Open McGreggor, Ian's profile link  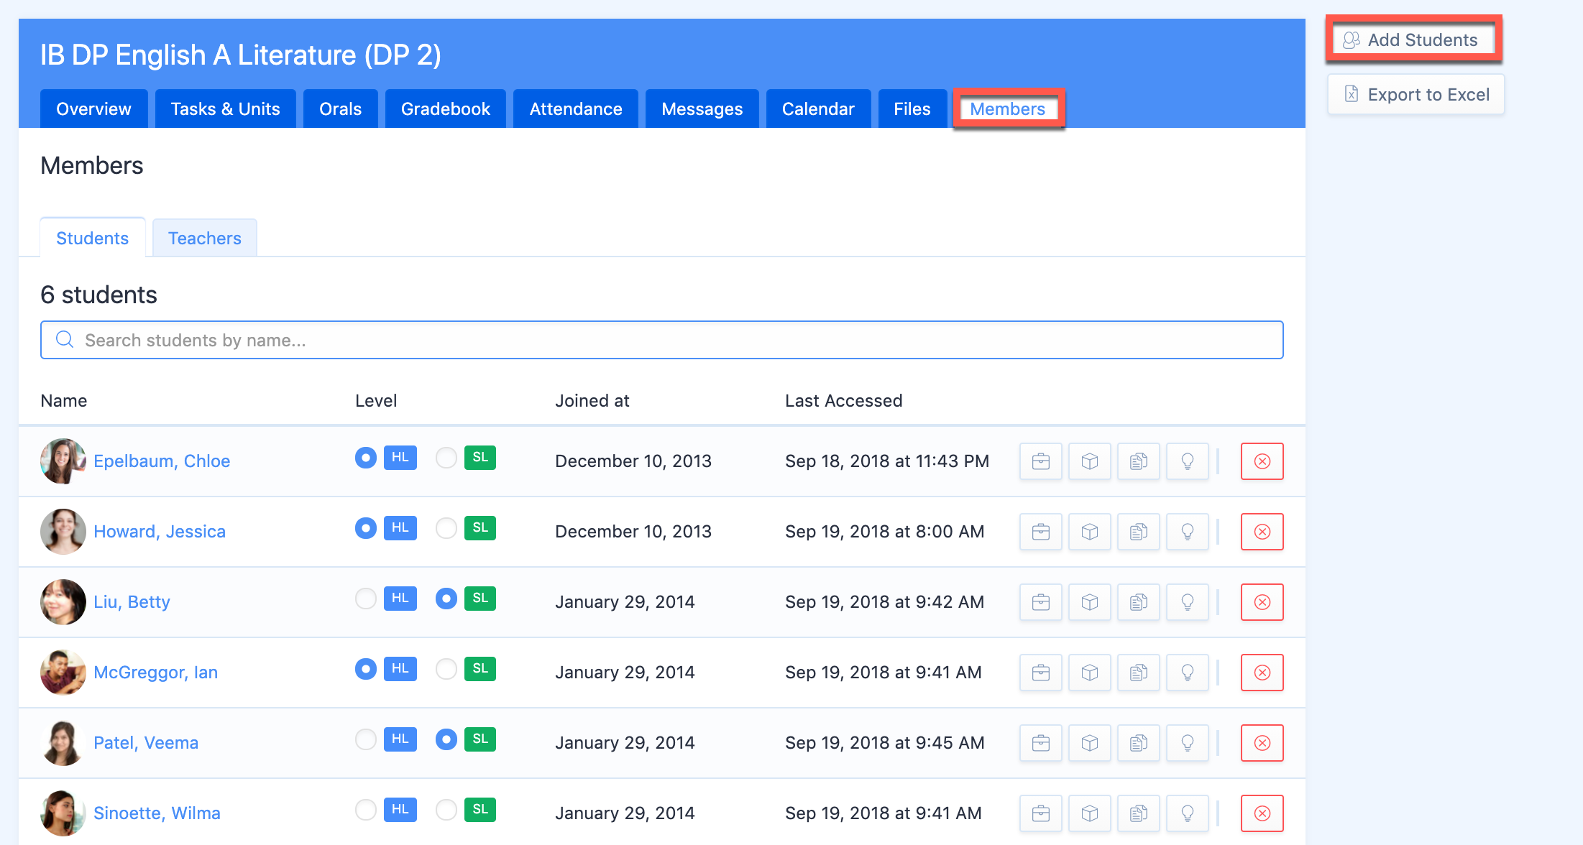point(155,673)
